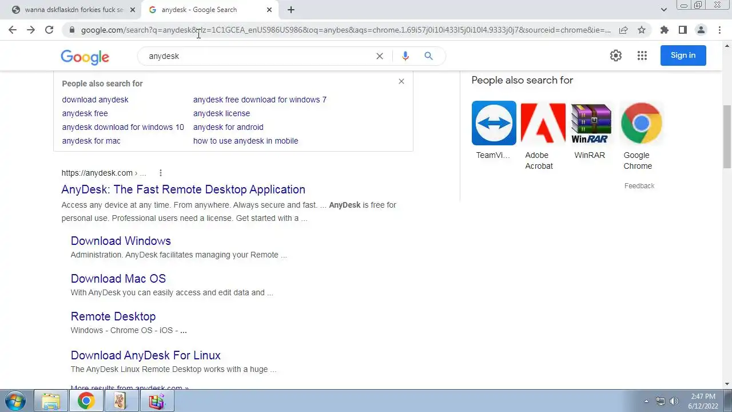Open 'anydesk download for windows 10' suggestion
Image resolution: width=732 pixels, height=412 pixels.
coord(123,127)
